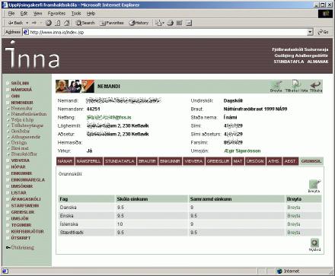The width and height of the screenshot is (335, 276).
Task: Click the page icon in the address bar
Action: point(26,32)
